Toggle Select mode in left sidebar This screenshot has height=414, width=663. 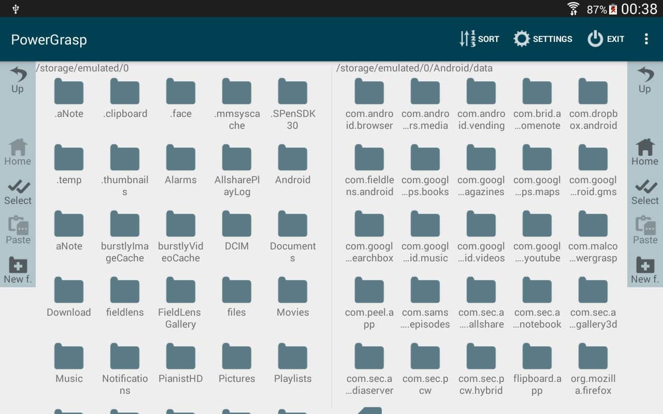click(18, 192)
